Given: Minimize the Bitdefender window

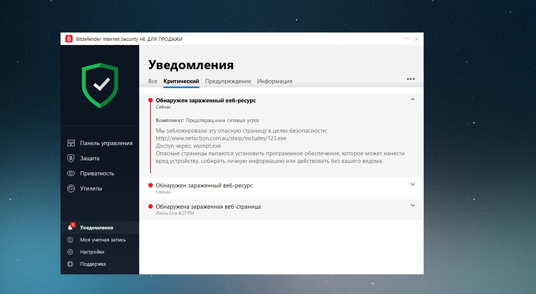Looking at the screenshot, I should [x=407, y=39].
